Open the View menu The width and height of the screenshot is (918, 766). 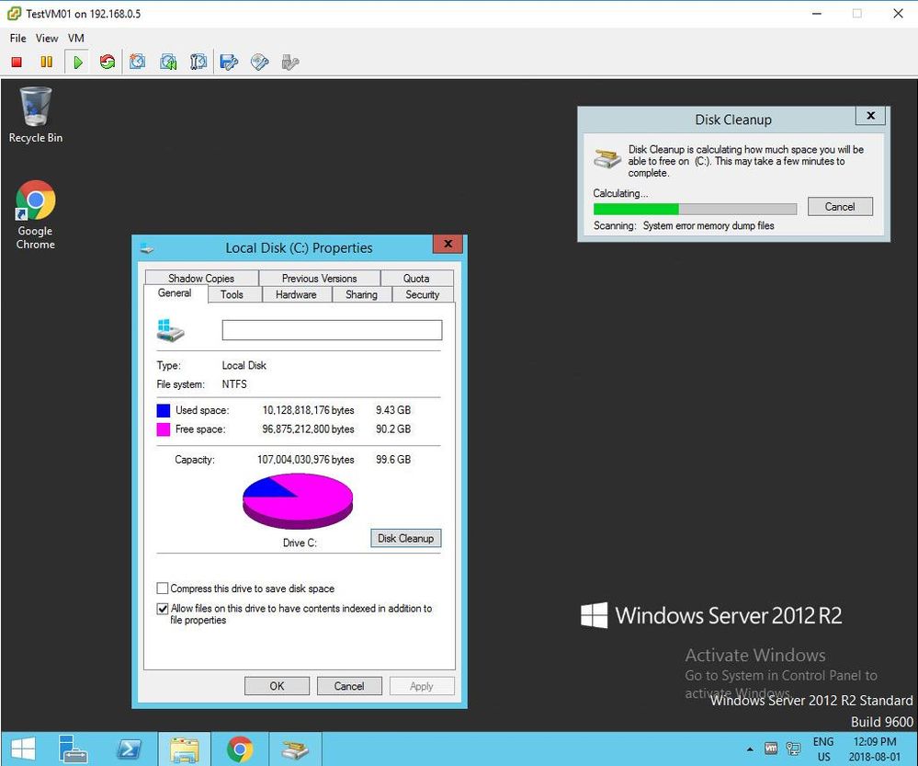point(47,39)
